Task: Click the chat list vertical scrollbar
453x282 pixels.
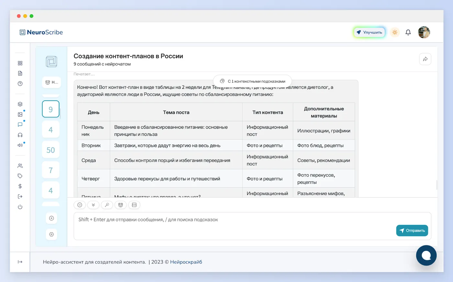Action: [x=60, y=114]
